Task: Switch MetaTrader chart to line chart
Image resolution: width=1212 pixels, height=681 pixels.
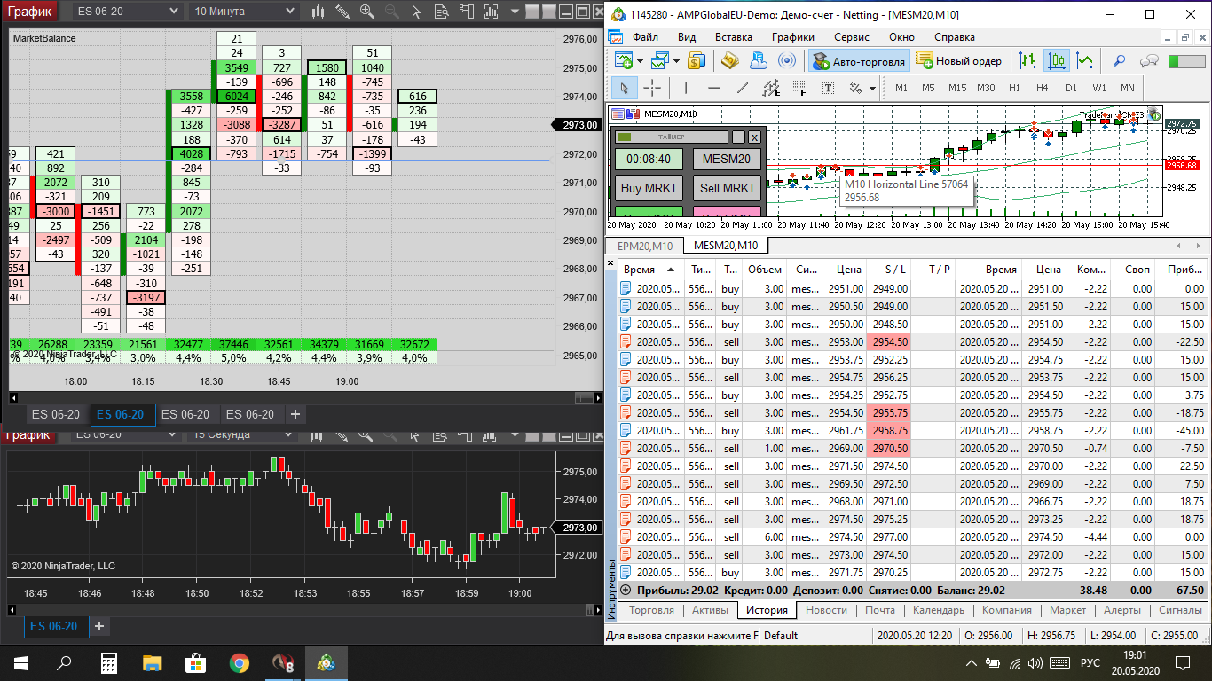Action: tap(1084, 61)
